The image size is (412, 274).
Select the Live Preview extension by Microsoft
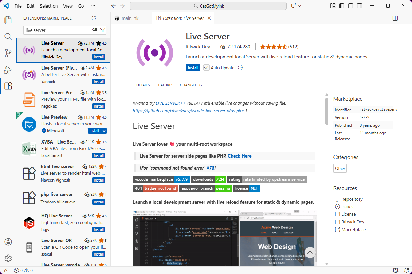click(x=63, y=124)
